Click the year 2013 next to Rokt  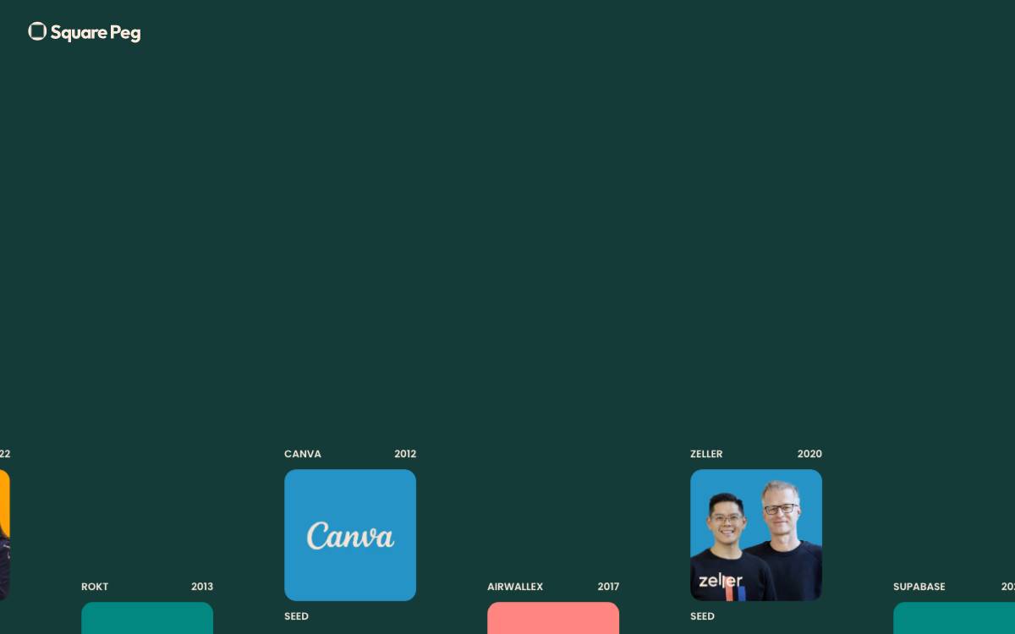tap(202, 587)
